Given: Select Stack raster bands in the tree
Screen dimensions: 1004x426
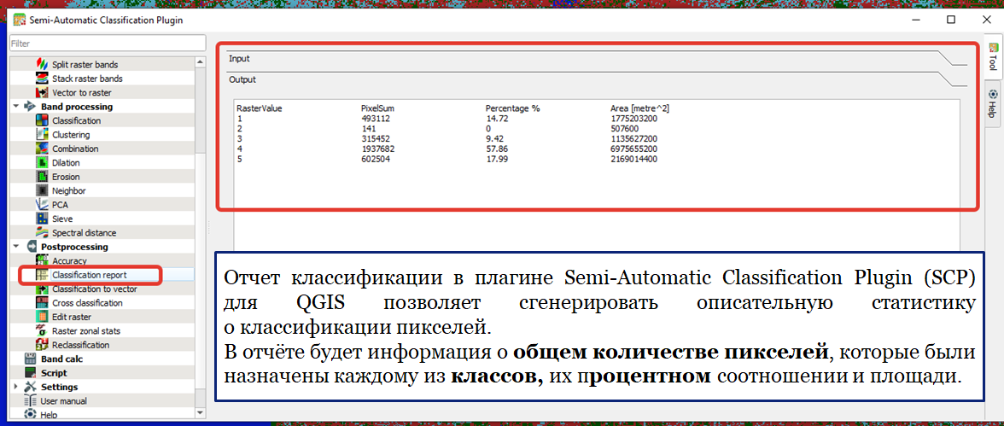Looking at the screenshot, I should 88,79.
